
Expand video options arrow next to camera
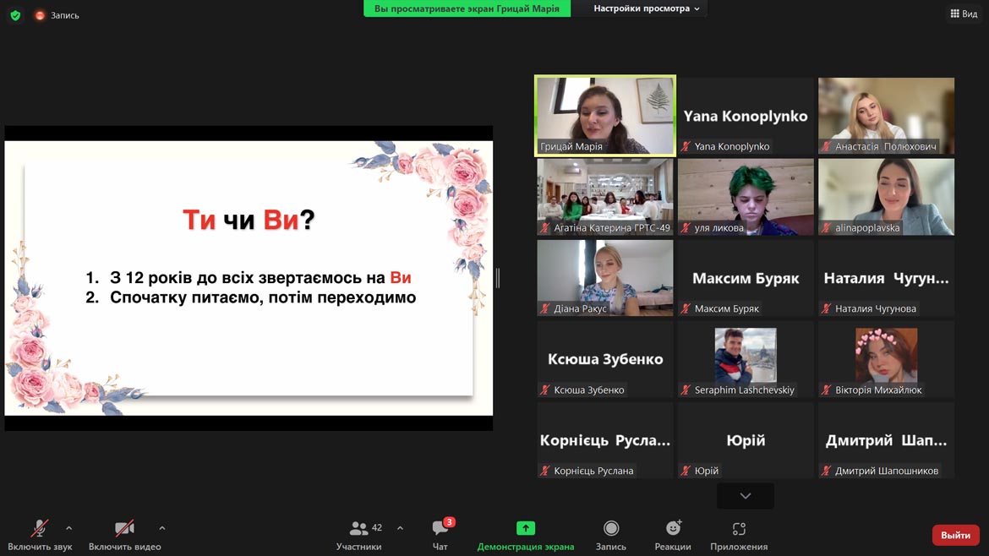(x=162, y=528)
